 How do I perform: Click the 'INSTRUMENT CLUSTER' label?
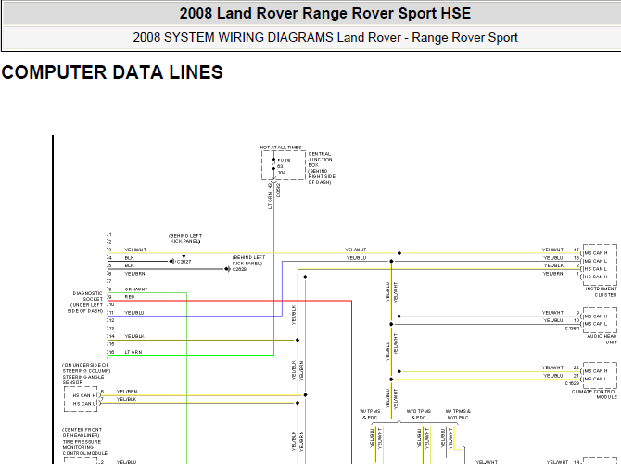tap(601, 292)
